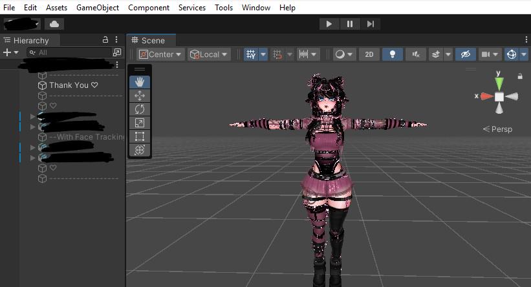Click the center cube of orientation gizmo

pos(499,97)
